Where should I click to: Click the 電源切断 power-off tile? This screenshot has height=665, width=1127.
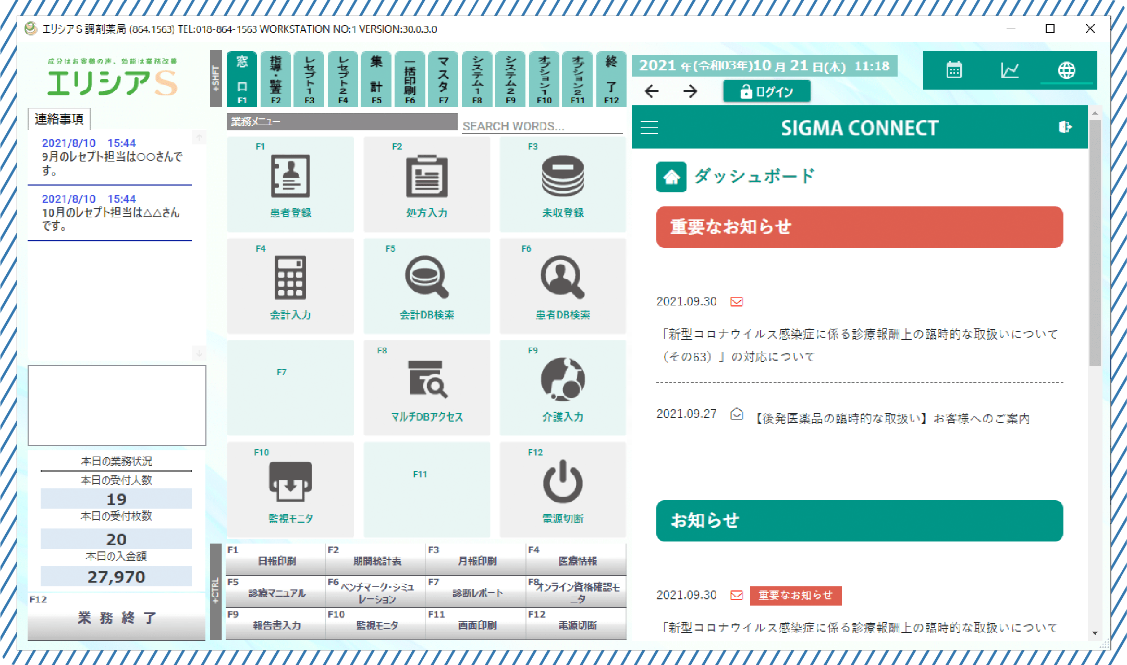(563, 490)
